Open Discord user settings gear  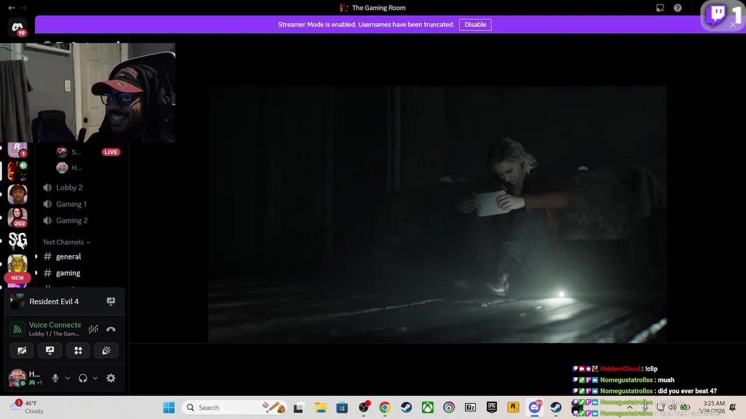(111, 378)
